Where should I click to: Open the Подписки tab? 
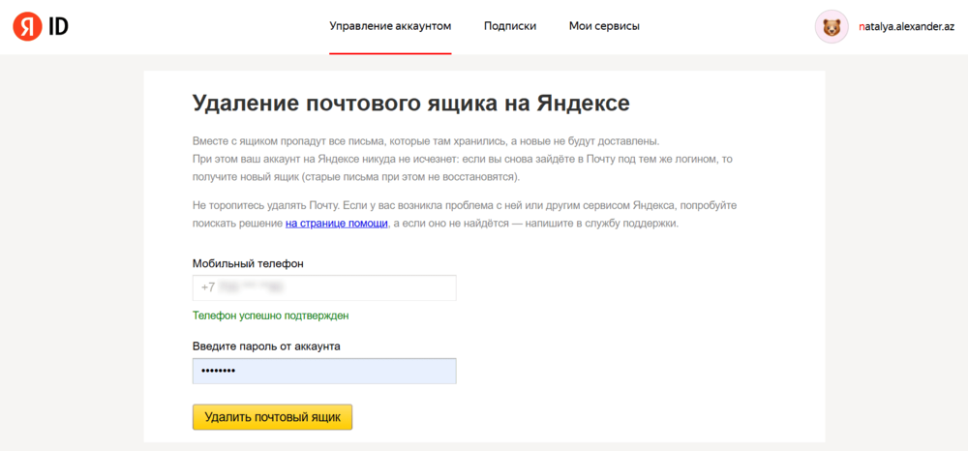coord(510,26)
